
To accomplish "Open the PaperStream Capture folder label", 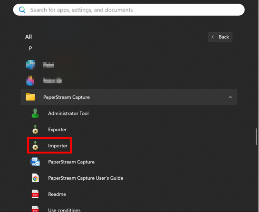I will [67, 97].
